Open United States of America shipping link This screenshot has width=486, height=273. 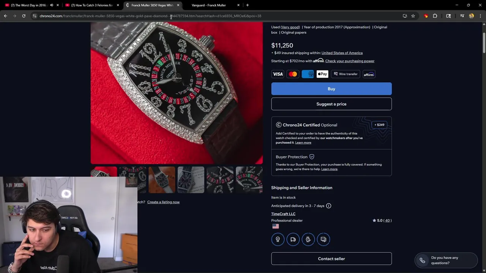[342, 53]
